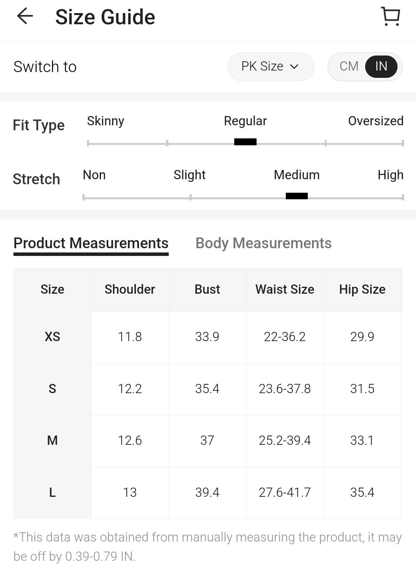Viewport: 416px width, 577px height.
Task: Switch units to CM
Action: (349, 66)
